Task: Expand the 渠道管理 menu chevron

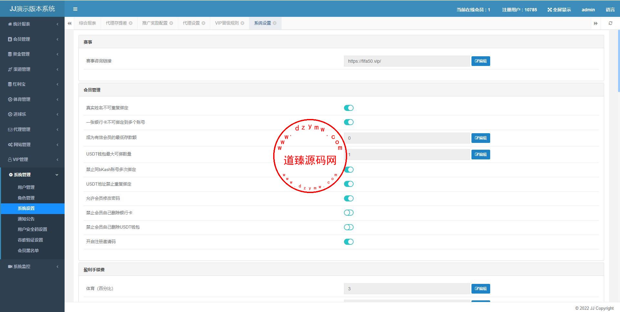Action: 57,69
